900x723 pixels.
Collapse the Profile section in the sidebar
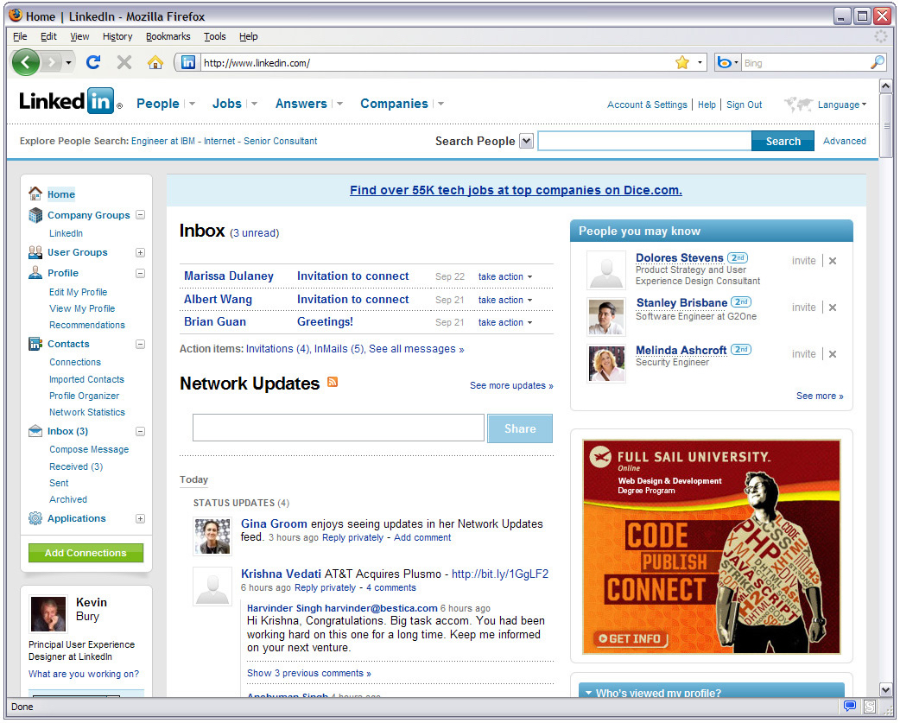point(140,273)
